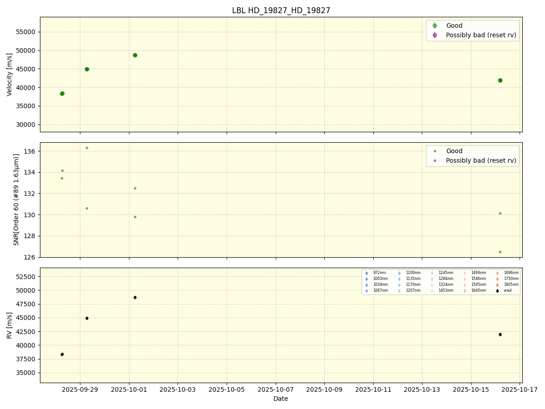
Task: Choose the 1595nm legend entry
Action: pos(475,285)
